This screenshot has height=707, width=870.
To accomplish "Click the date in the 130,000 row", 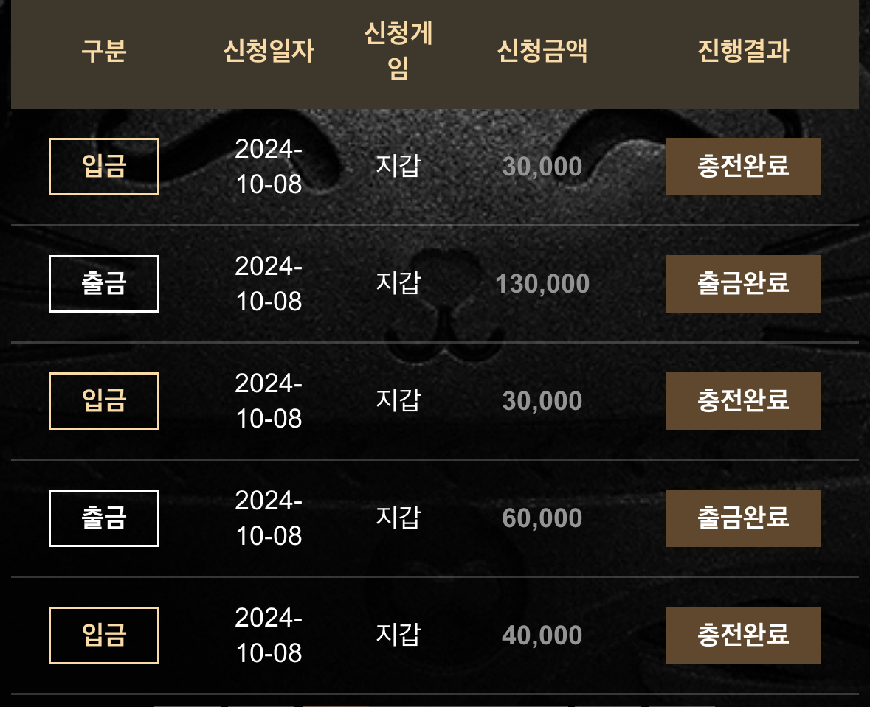I will (x=269, y=284).
